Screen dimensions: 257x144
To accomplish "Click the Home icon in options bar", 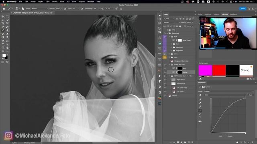I will coord(4,9).
